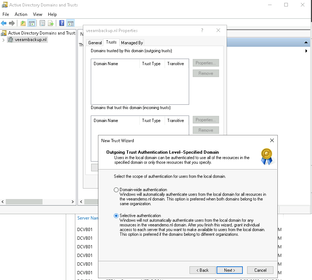Expand the action pane submenu arrow
The width and height of the screenshot is (312, 280).
(306, 51)
